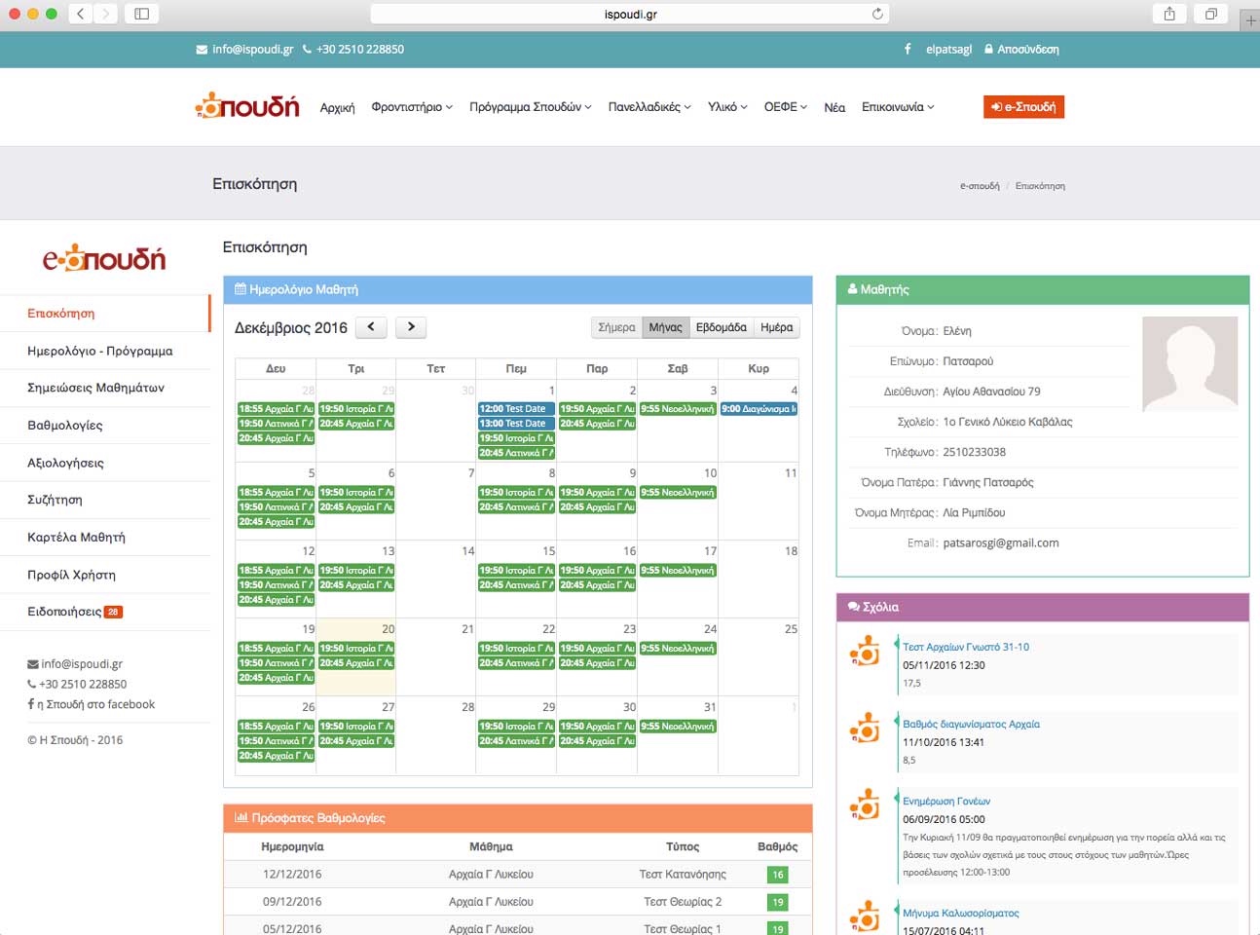Screen dimensions: 1260x935
Task: Open Τεστ Αρχαίων Γνωστό 31-10 comment
Action: click(x=966, y=647)
